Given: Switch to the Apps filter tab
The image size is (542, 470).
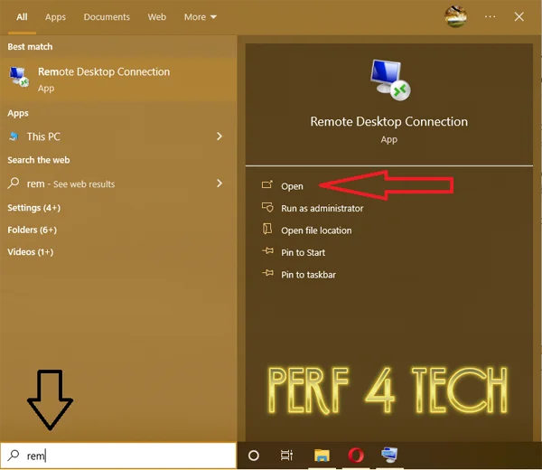Looking at the screenshot, I should pos(55,17).
